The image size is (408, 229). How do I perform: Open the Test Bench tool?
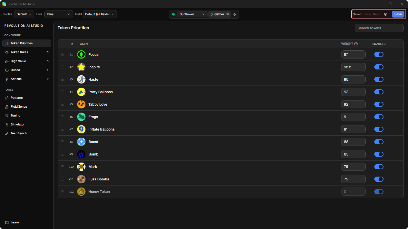coord(27,133)
